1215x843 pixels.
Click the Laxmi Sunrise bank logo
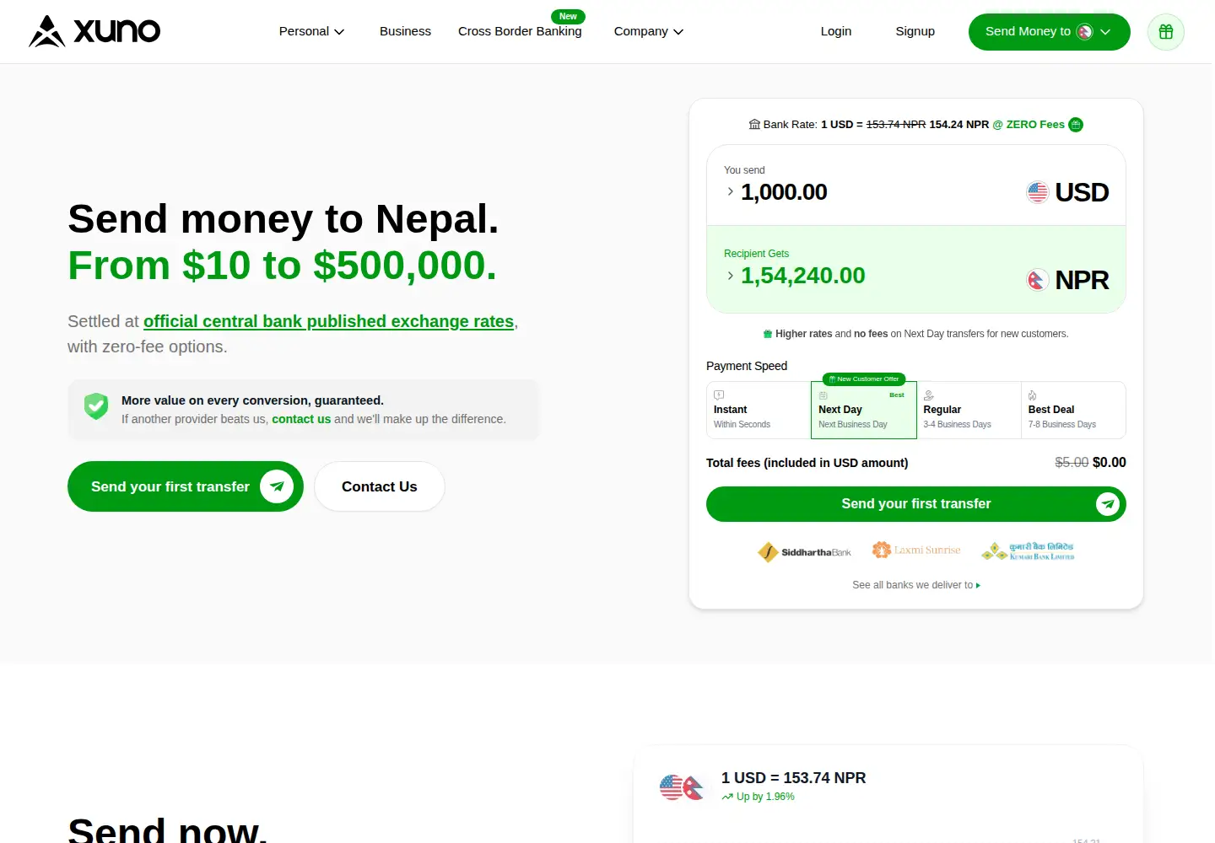(x=916, y=550)
